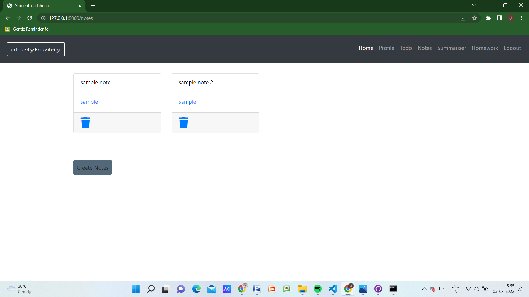Go to Home in navbar
This screenshot has width=529, height=297.
(x=366, y=48)
